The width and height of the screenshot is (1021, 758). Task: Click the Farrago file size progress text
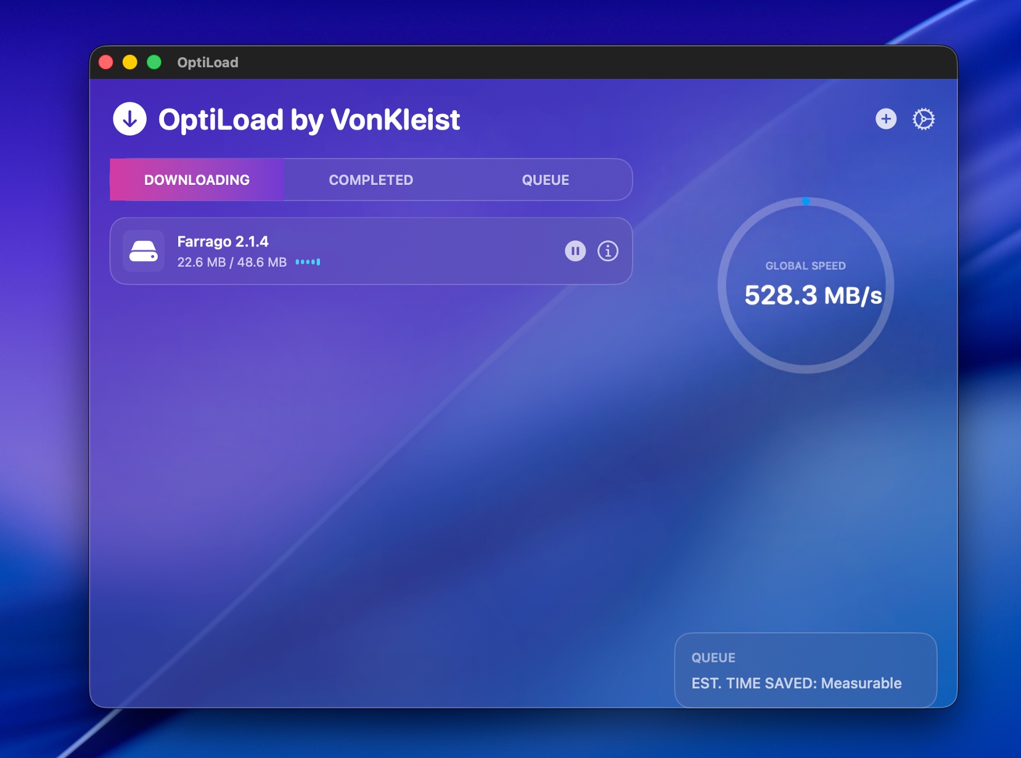coord(231,262)
